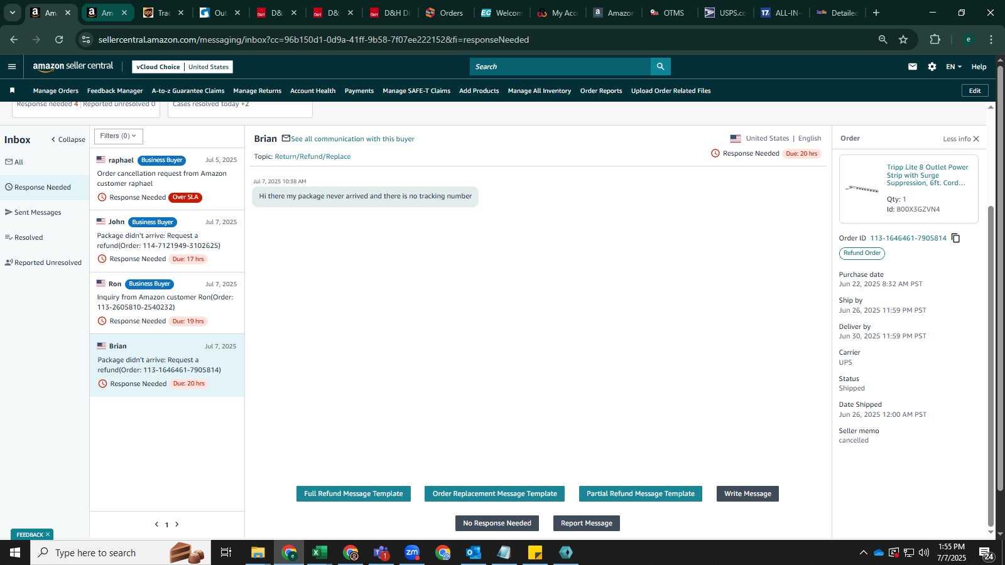Image resolution: width=1005 pixels, height=565 pixels.
Task: Go to the previous inbox page arrow
Action: pos(156,524)
